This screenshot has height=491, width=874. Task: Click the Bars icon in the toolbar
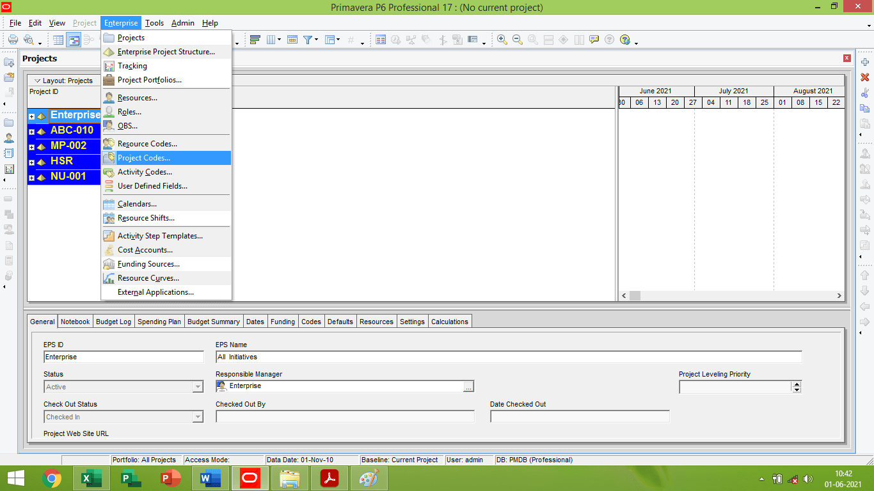255,40
